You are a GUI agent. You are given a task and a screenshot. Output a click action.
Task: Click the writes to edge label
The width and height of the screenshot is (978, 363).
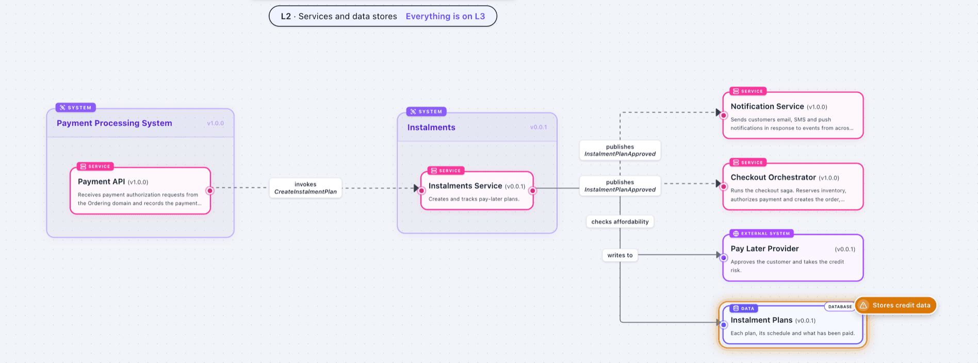point(620,255)
